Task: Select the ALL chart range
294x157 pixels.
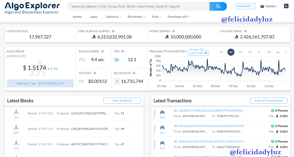Action: point(278,52)
